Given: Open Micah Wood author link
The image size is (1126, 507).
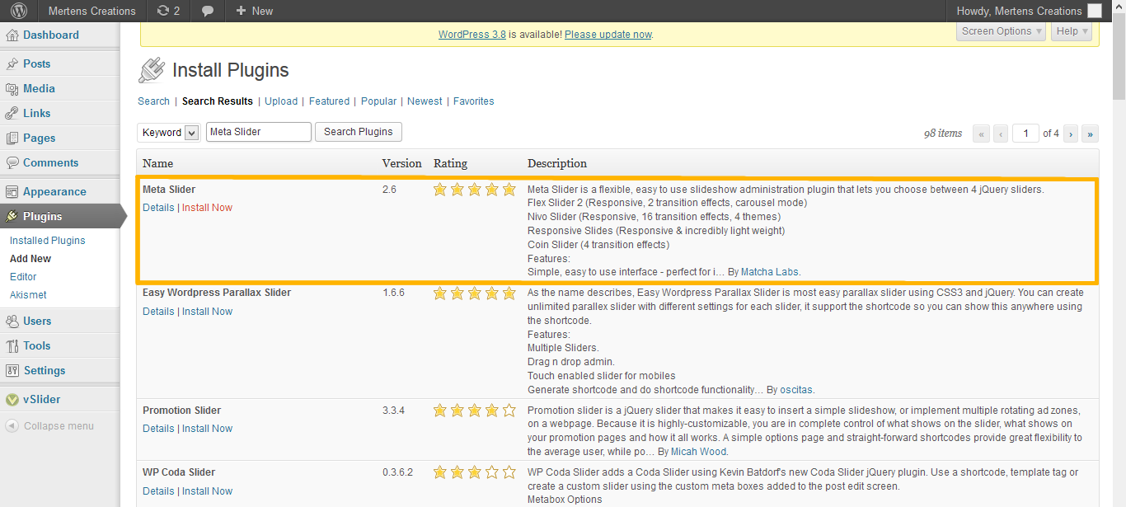Looking at the screenshot, I should 699,452.
